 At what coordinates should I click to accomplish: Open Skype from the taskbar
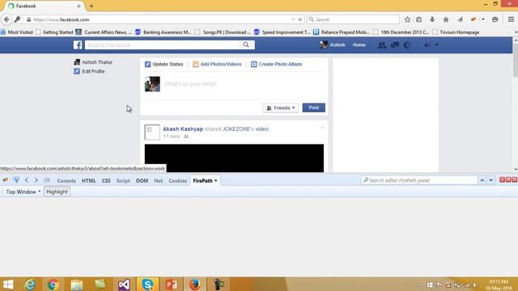point(147,285)
